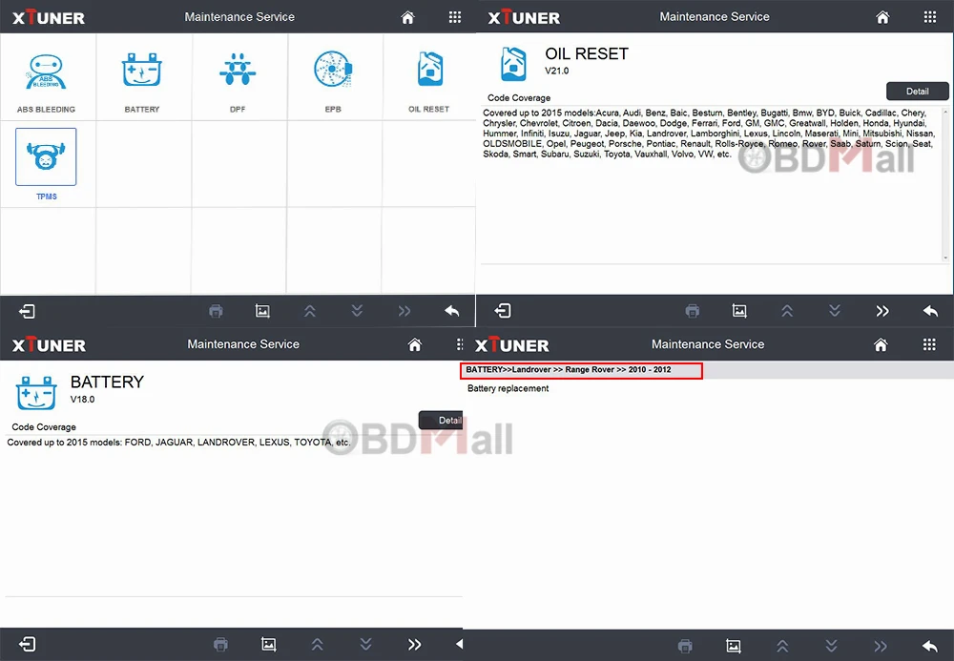Go back from the service grid screen
Image resolution: width=954 pixels, height=661 pixels.
click(x=451, y=311)
